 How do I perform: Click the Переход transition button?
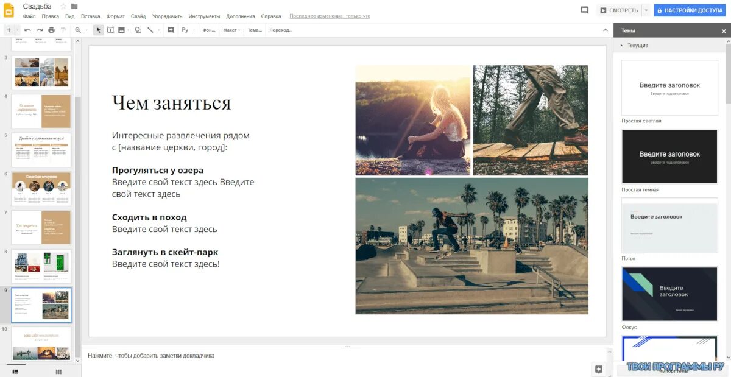coord(281,30)
